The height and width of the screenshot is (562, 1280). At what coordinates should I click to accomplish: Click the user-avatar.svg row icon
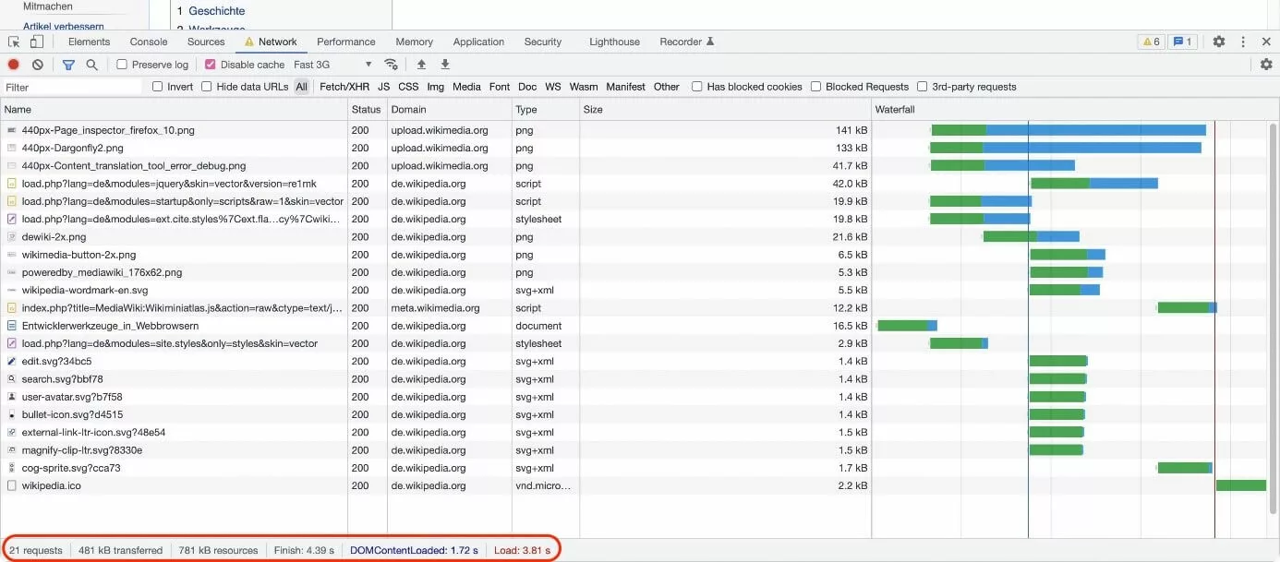tap(12, 397)
